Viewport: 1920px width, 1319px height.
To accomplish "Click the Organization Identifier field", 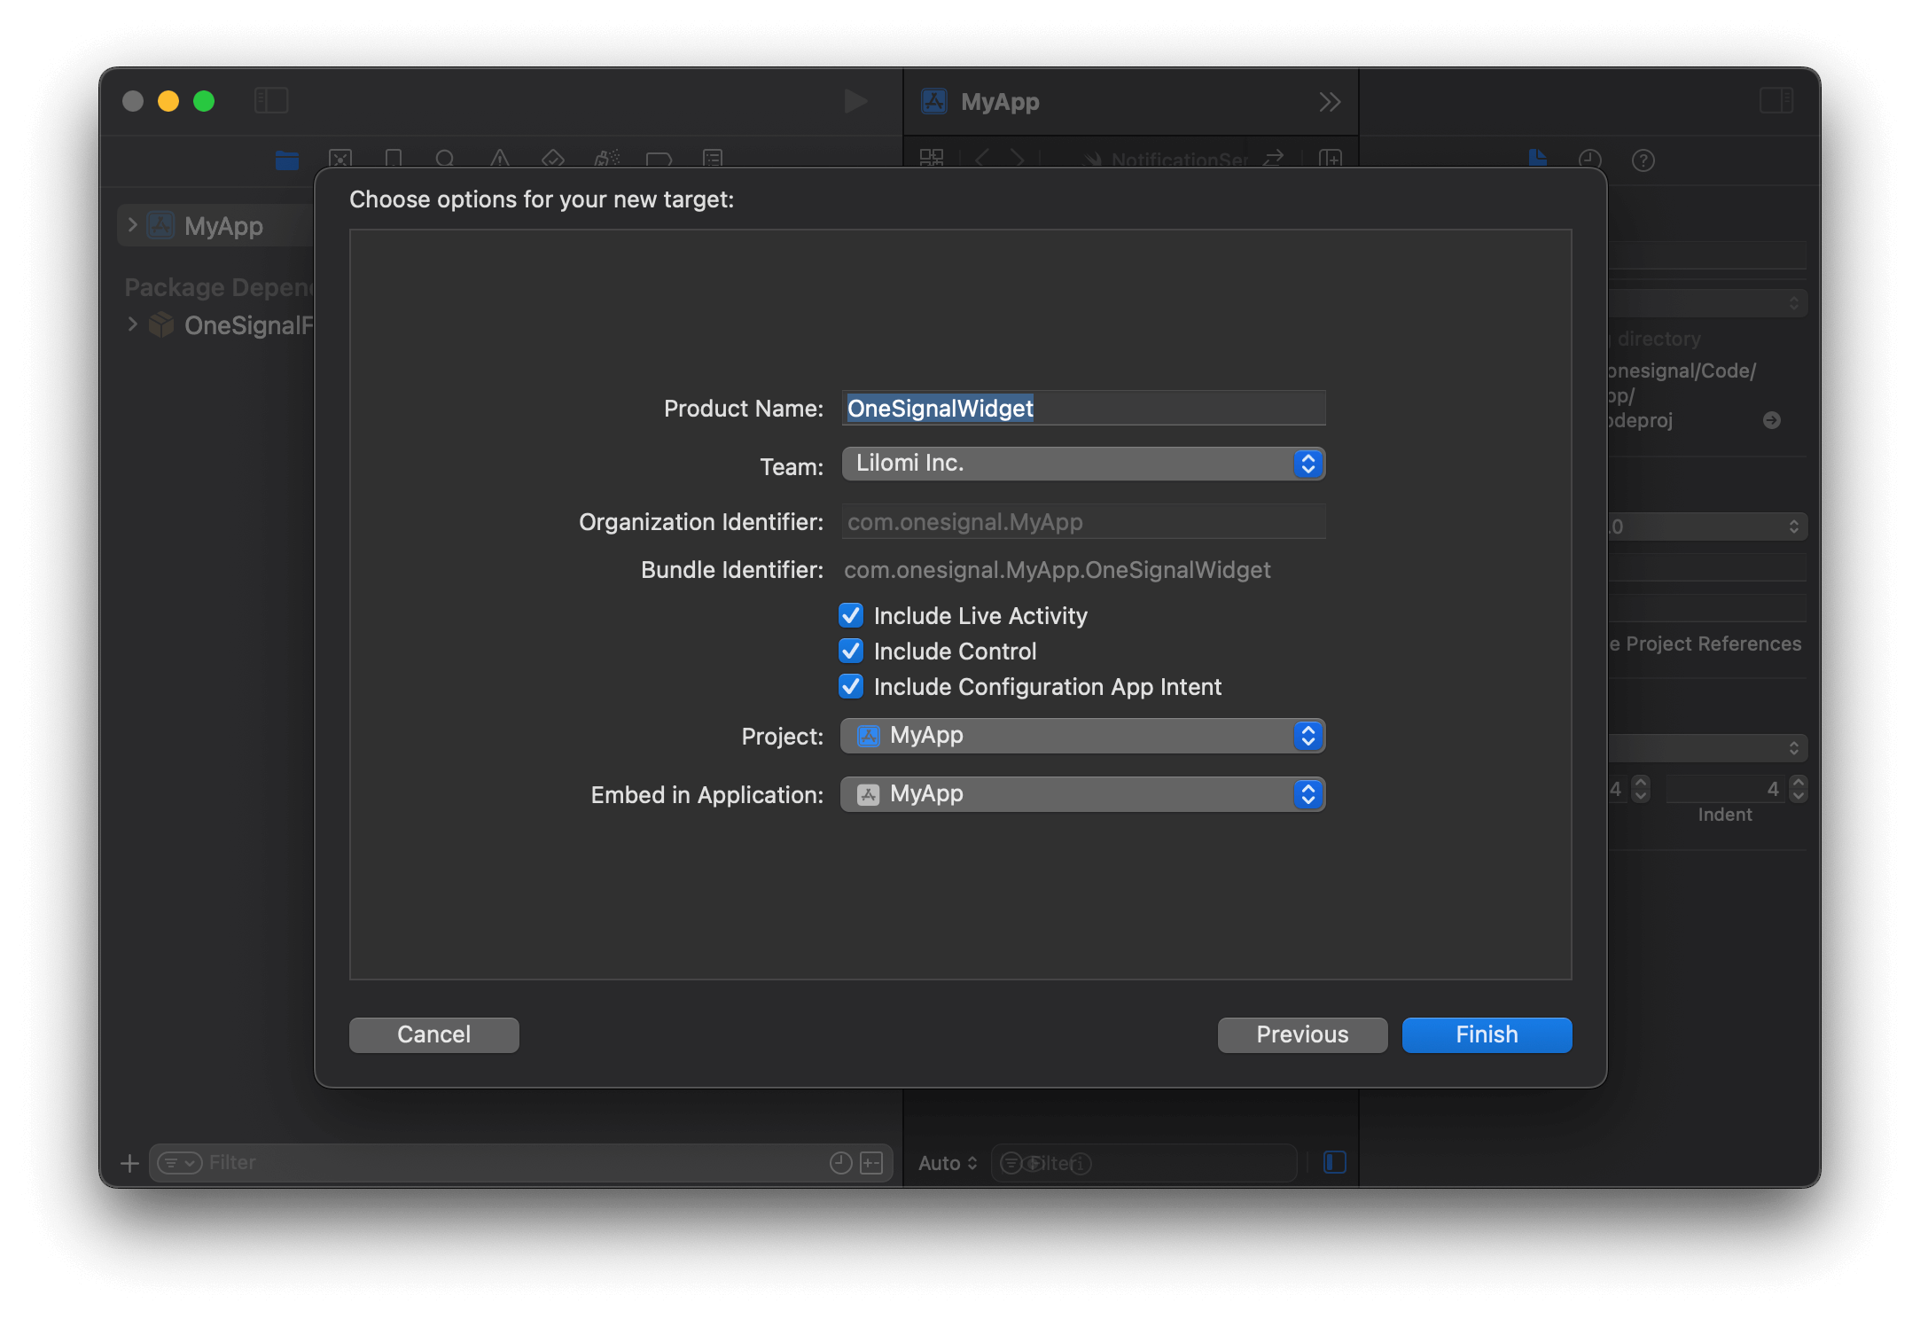I will [1083, 522].
